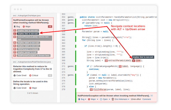Click location marker 5 before label in code
The height and width of the screenshot is (110, 171).
click(x=120, y=67)
